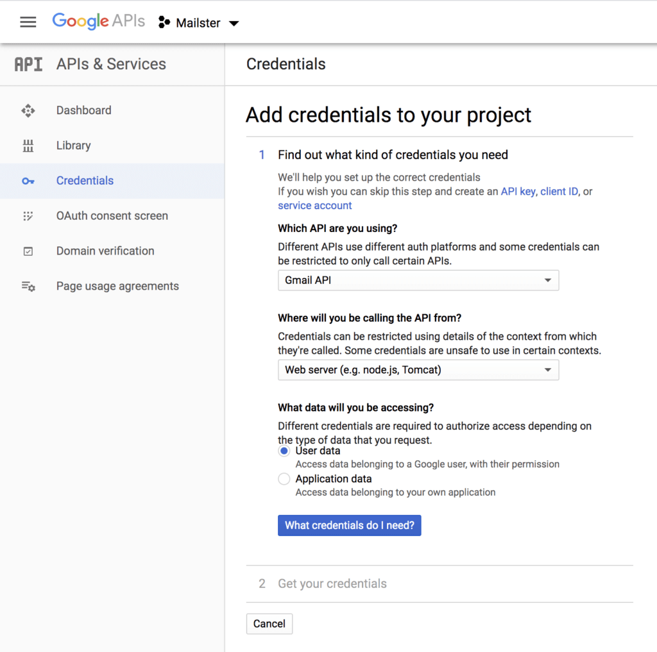657x652 pixels.
Task: Click step 2 Get your credentials
Action: tap(332, 584)
